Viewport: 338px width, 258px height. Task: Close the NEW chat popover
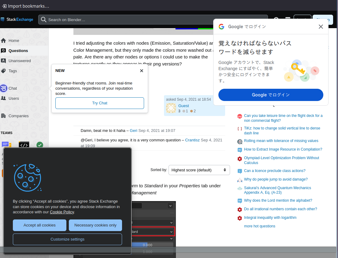[x=142, y=71]
